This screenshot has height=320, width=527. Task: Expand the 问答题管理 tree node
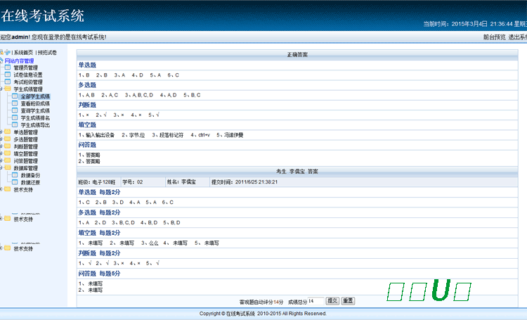(1, 160)
